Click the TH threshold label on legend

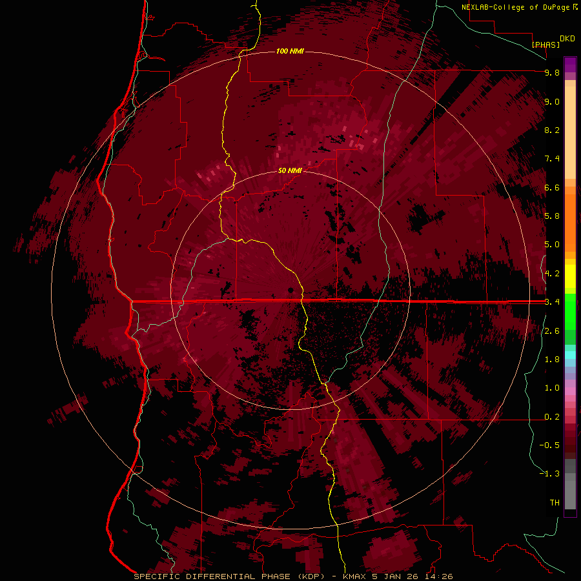coord(555,503)
